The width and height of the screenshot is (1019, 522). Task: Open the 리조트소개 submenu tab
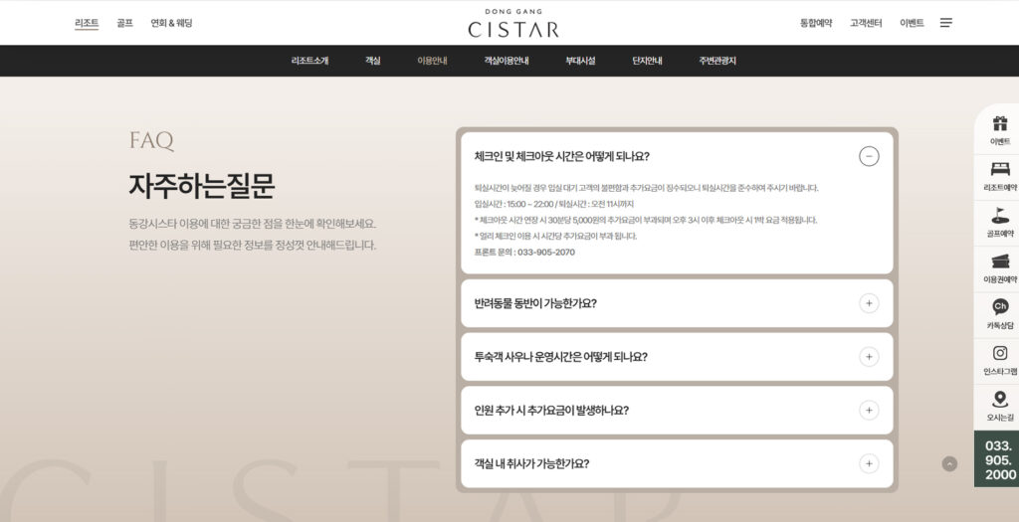[x=310, y=61]
